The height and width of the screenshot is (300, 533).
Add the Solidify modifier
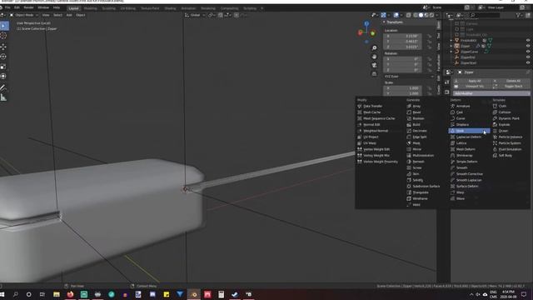point(417,180)
